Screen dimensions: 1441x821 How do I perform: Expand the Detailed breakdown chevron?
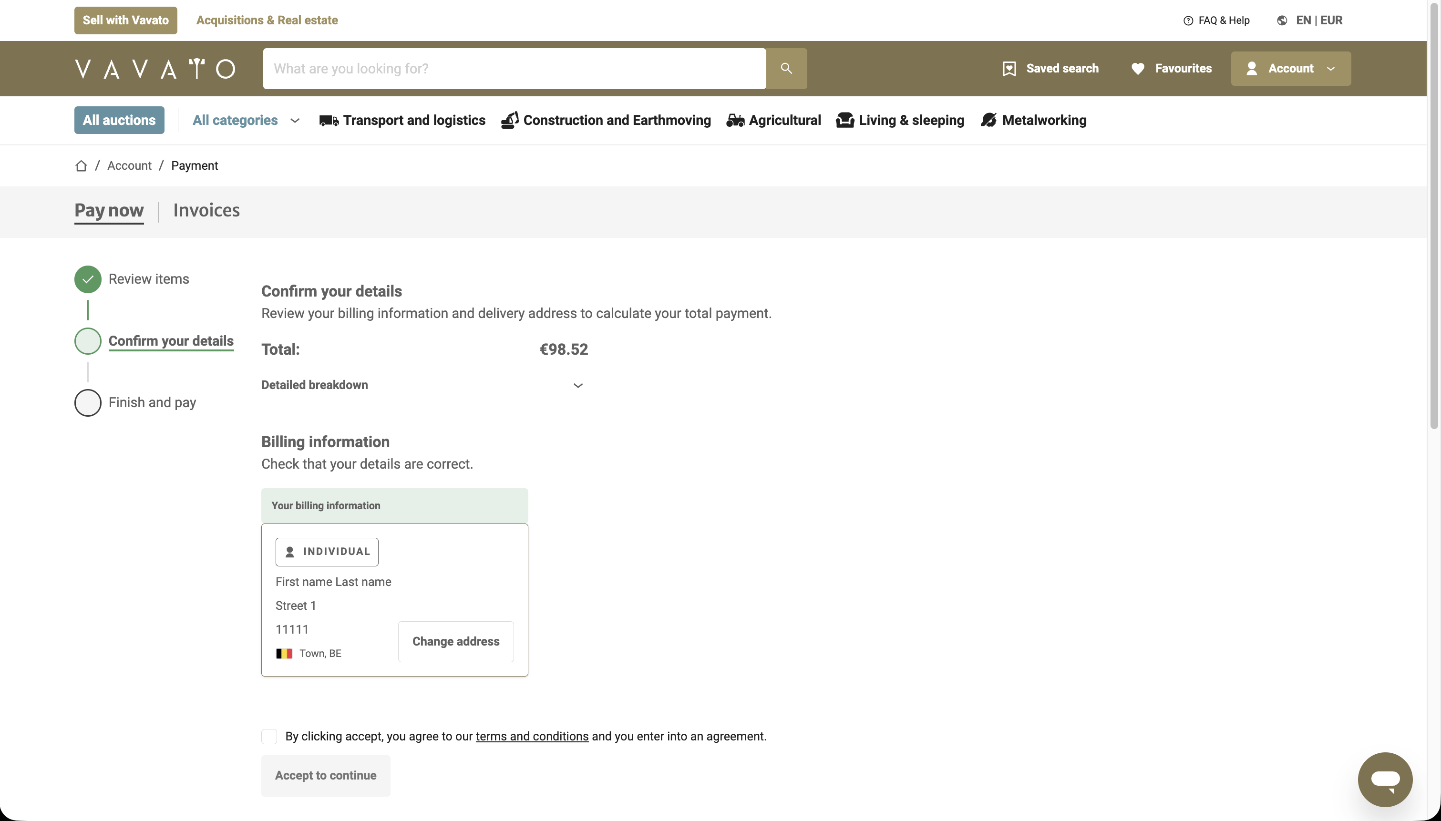click(x=578, y=386)
